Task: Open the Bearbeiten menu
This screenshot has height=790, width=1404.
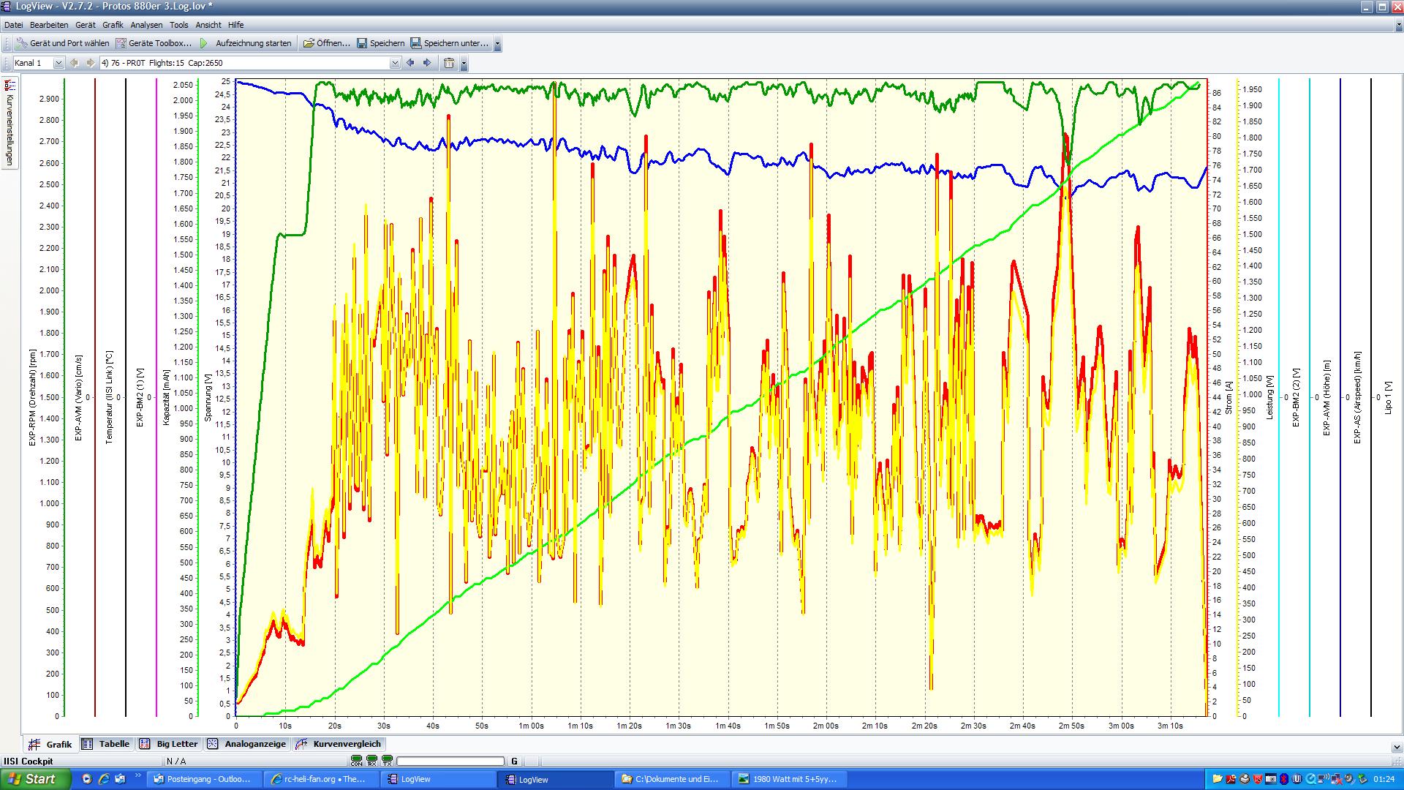Action: pos(49,25)
